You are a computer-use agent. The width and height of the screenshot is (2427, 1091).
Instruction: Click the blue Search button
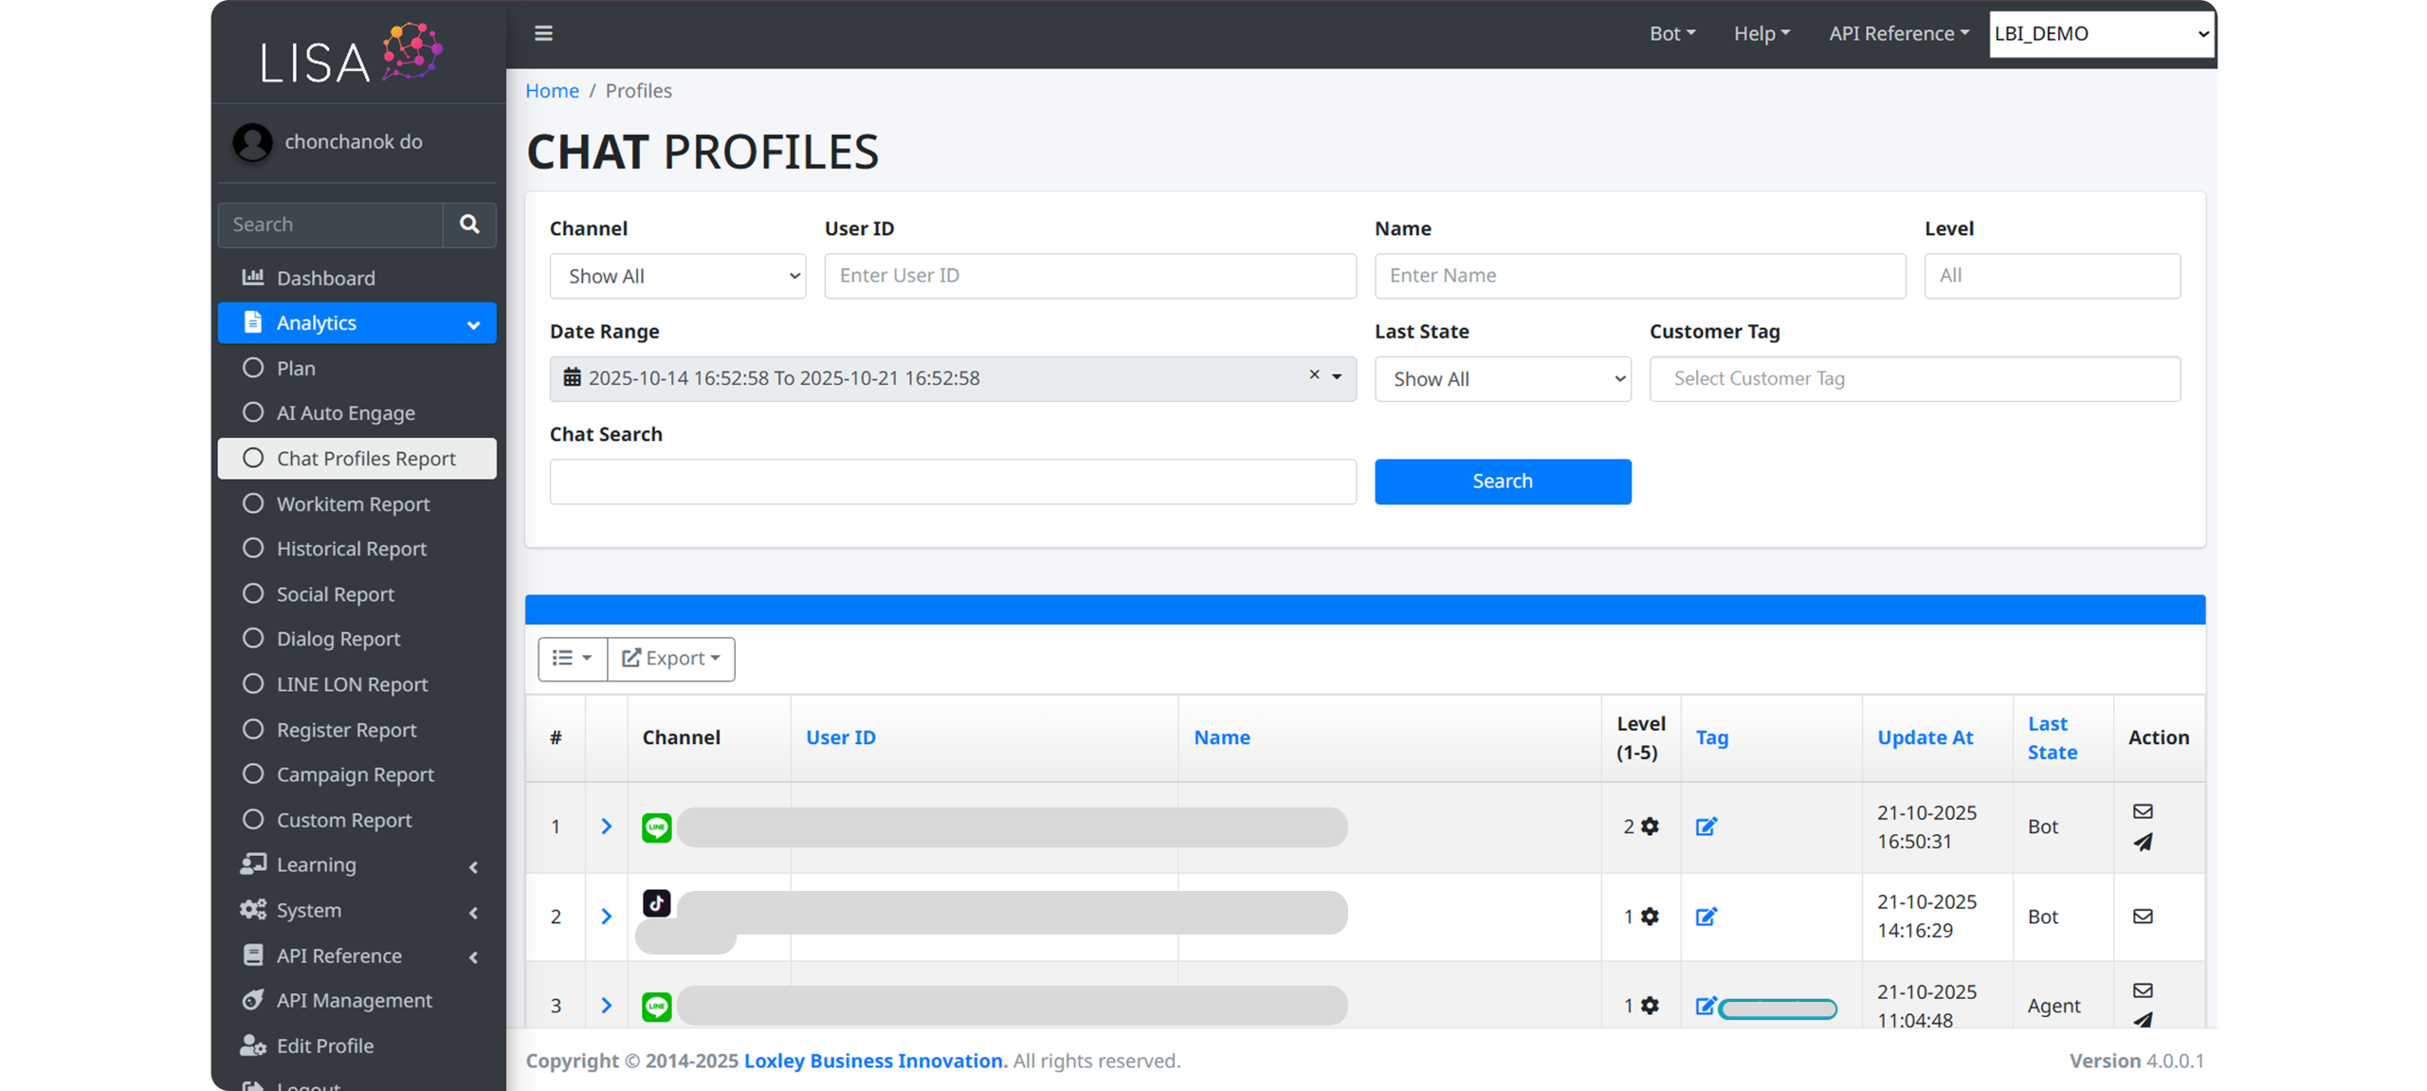(1502, 481)
